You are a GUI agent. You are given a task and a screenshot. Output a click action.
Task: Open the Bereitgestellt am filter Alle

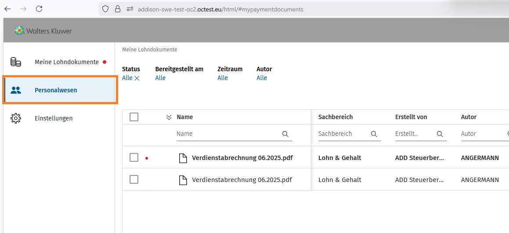pos(160,78)
